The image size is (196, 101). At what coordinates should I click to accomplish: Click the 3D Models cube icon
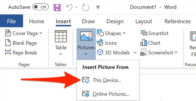click(100, 52)
